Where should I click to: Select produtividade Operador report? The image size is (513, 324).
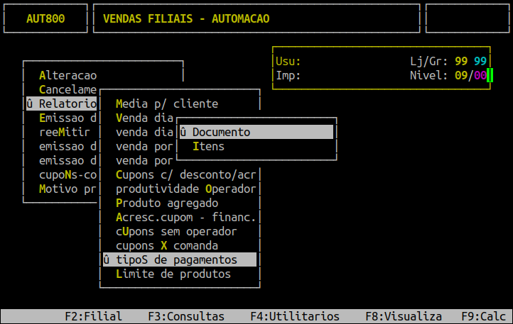click(185, 189)
